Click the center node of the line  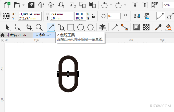[68, 74]
